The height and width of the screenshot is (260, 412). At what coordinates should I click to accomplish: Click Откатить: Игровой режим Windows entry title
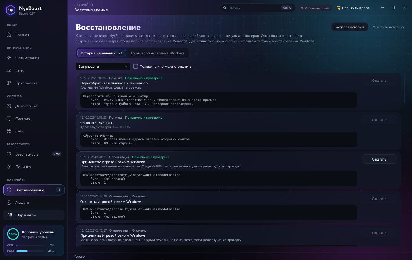pos(111,201)
